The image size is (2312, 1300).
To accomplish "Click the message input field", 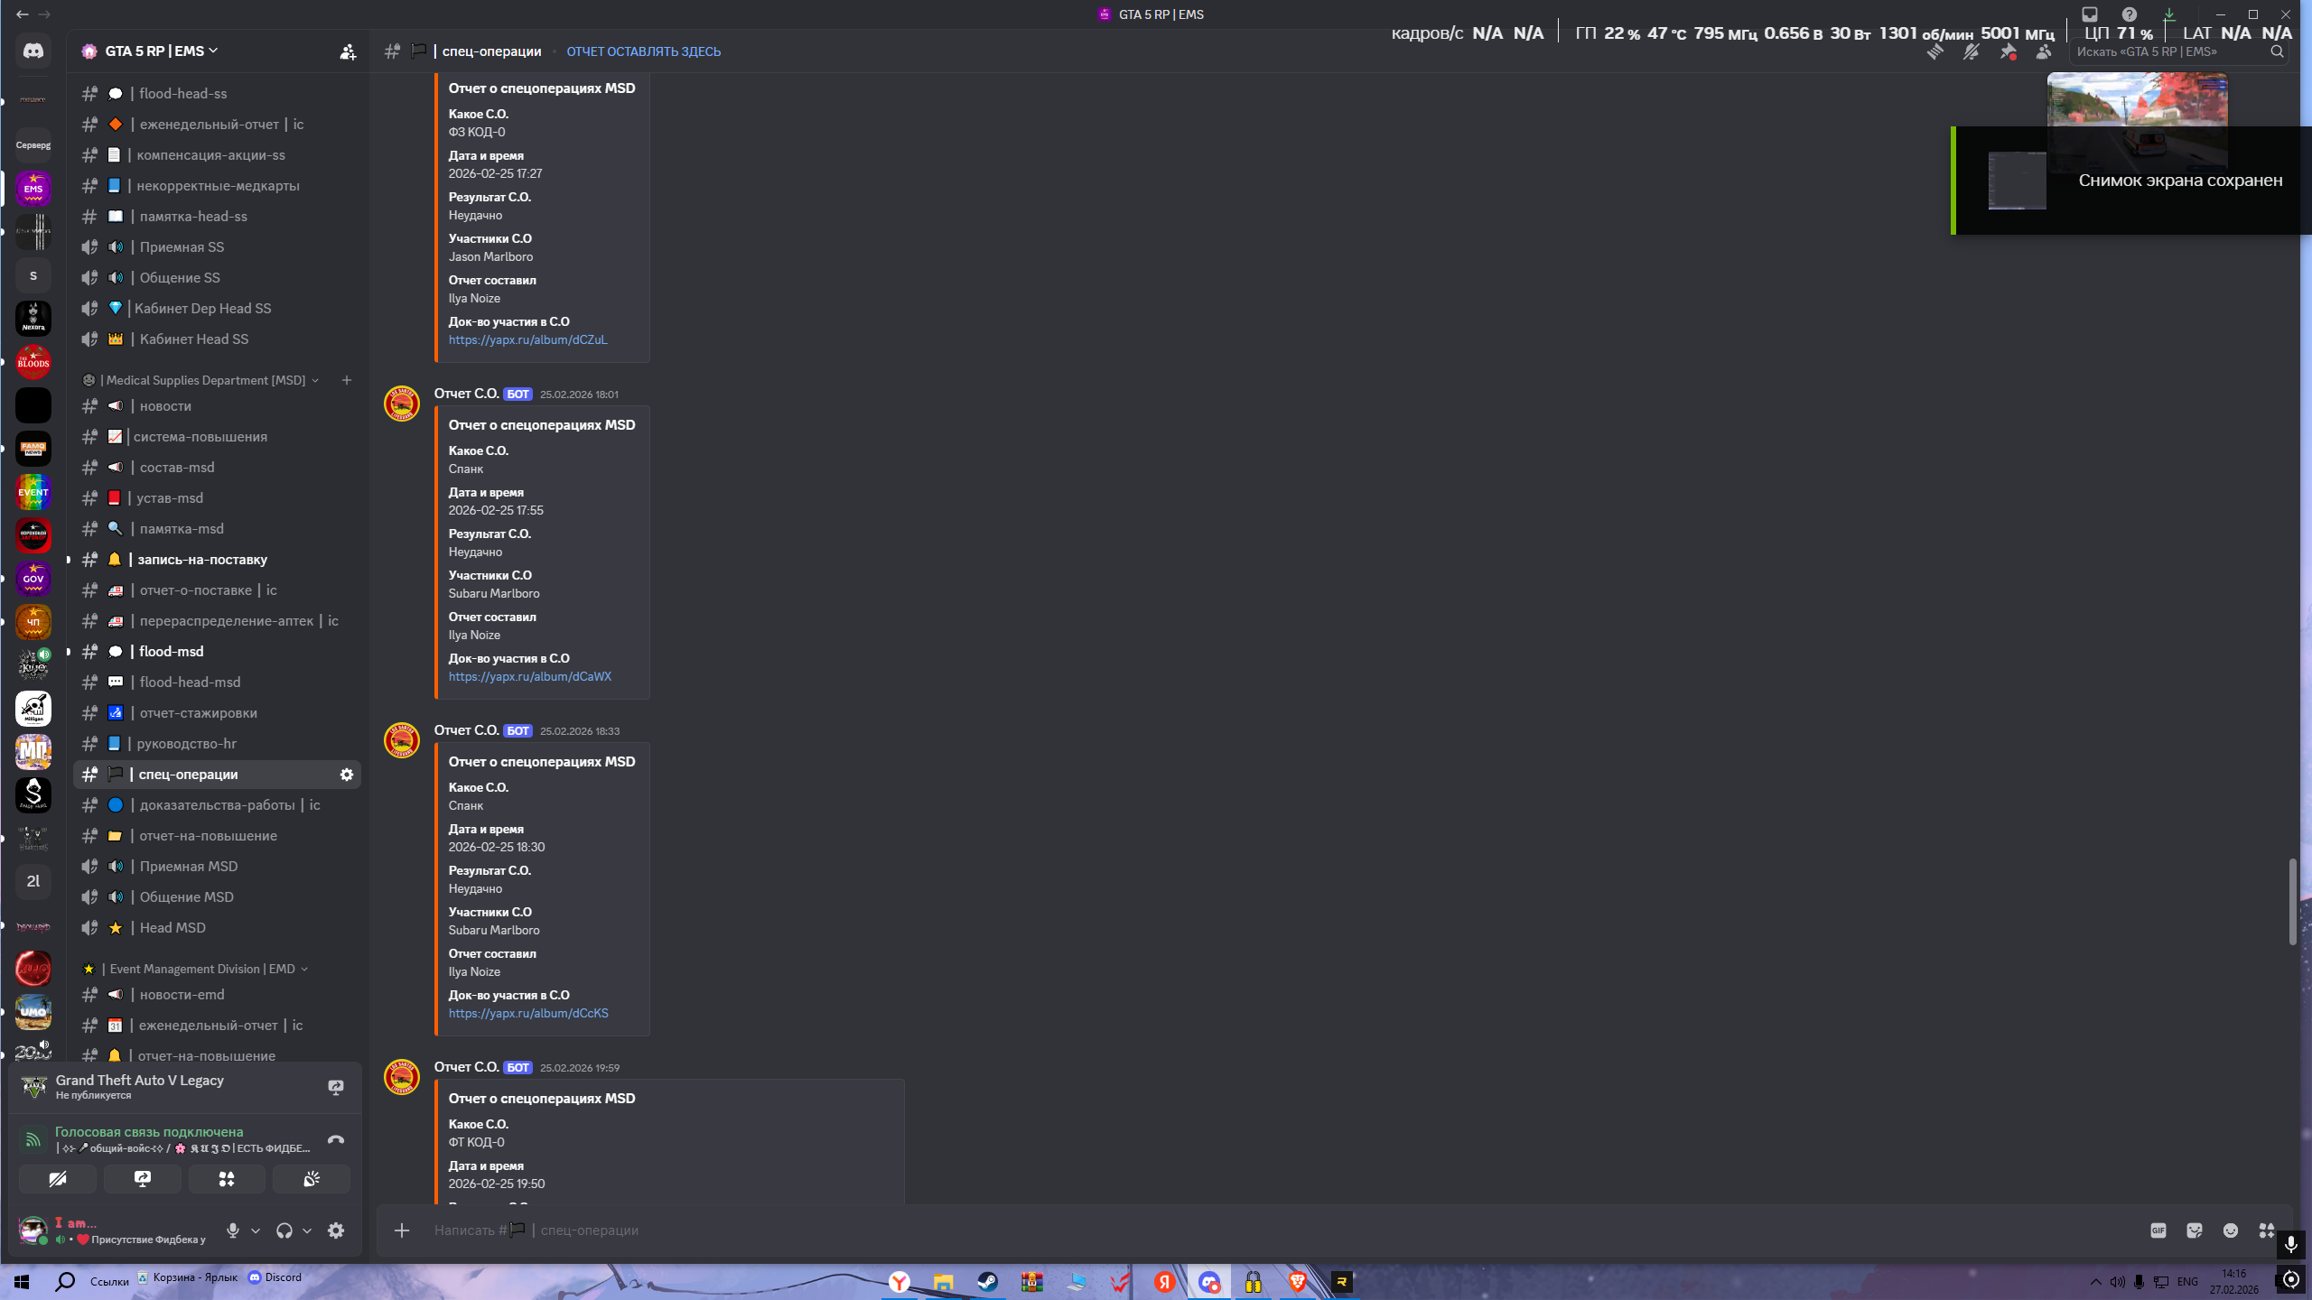I will (1264, 1230).
